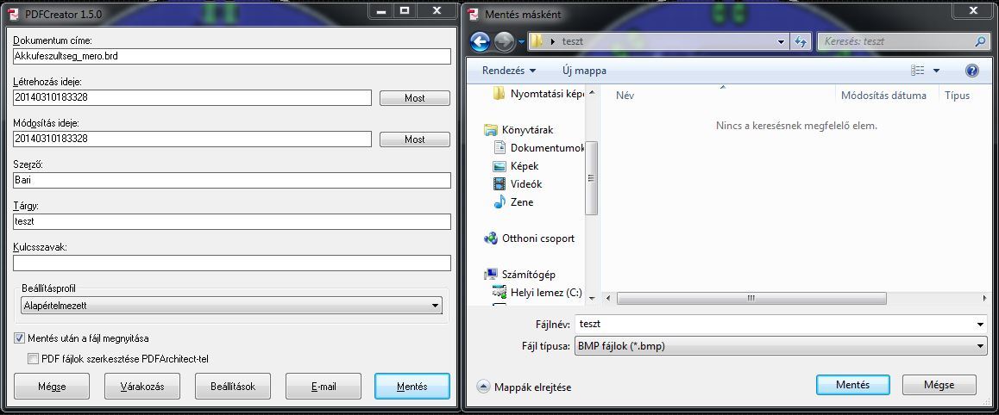This screenshot has height=415, width=999.
Task: Click navigation pane scroll down arrow
Action: tap(592, 297)
